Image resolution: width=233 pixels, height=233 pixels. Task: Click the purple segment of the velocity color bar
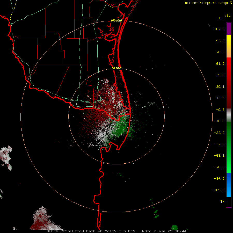point(229,29)
